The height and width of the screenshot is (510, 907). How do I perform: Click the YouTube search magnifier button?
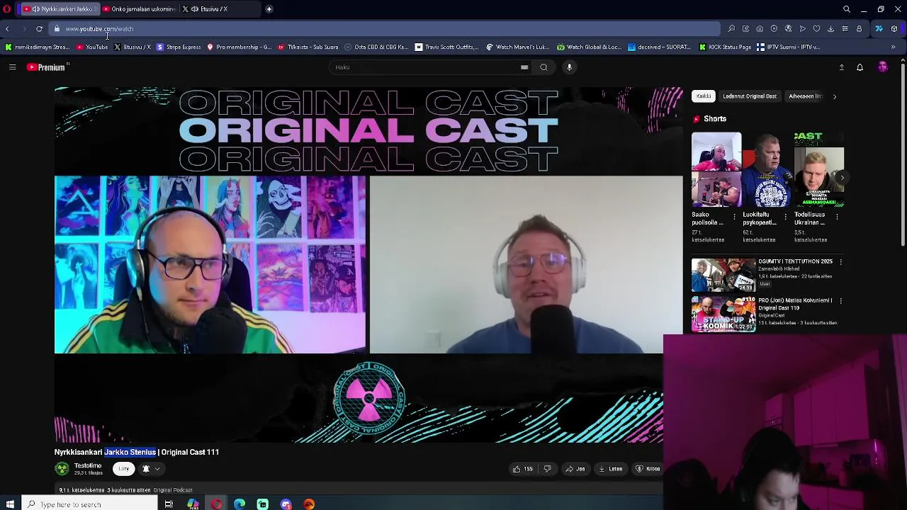543,67
